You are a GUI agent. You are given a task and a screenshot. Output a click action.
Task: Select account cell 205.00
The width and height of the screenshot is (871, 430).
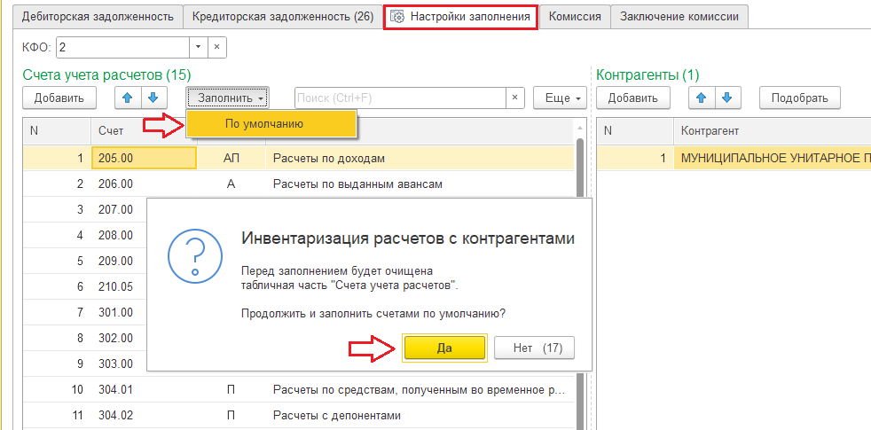144,159
